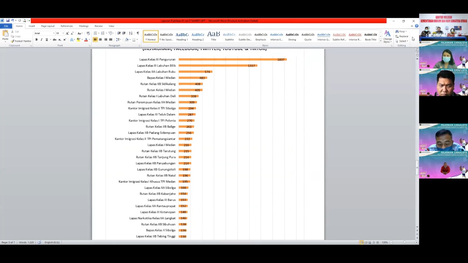The image size is (468, 263).
Task: Switch to the View tab
Action: 111,26
